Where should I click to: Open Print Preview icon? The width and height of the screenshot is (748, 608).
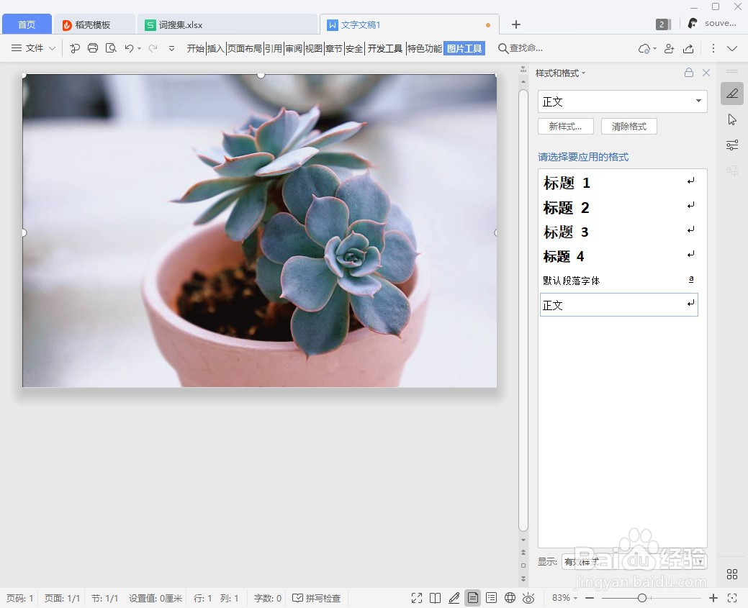point(111,48)
